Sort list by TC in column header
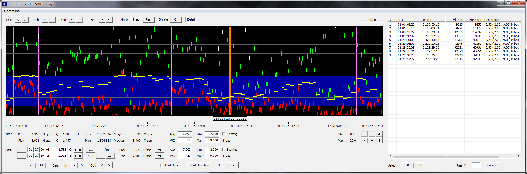The height and width of the screenshot is (174, 527). click(408, 20)
